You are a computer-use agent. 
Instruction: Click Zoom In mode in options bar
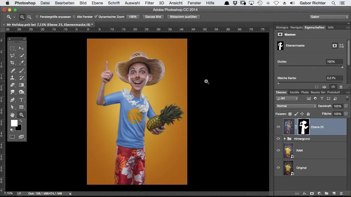22,17
